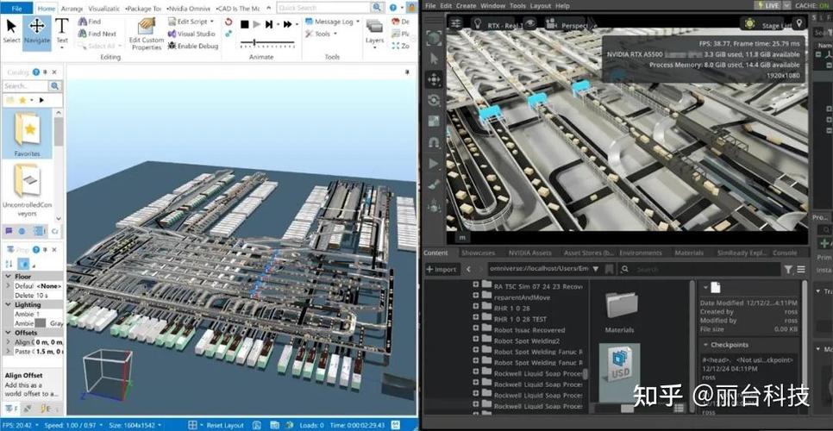833x431 pixels.
Task: Collapse the Lighting property group
Action: point(8,304)
